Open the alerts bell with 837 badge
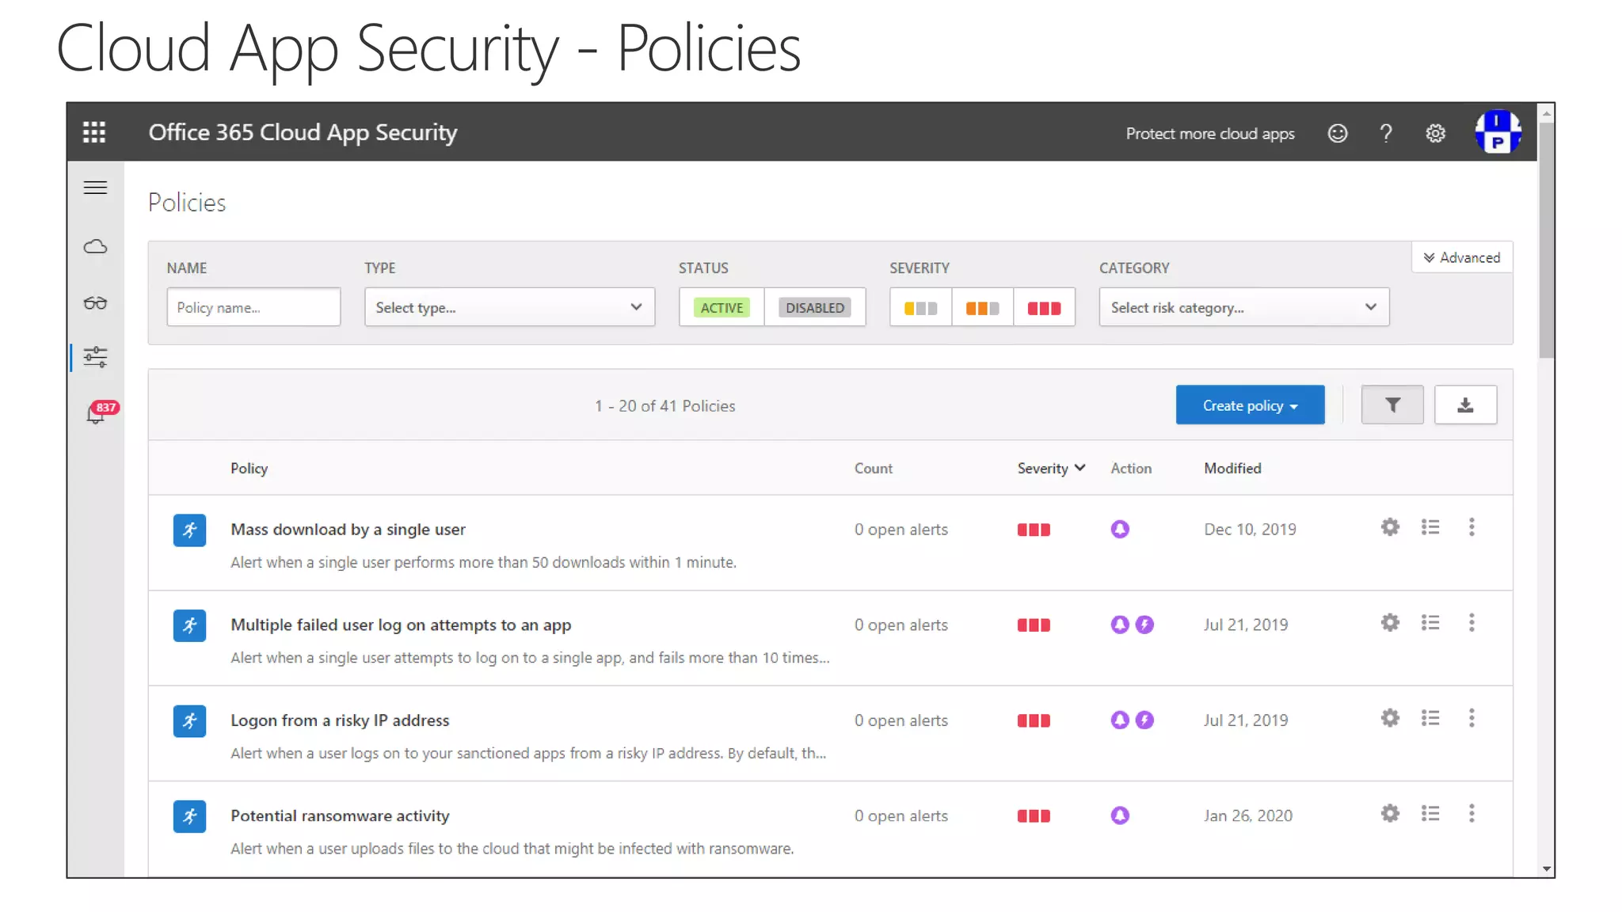The width and height of the screenshot is (1622, 912). [x=96, y=414]
